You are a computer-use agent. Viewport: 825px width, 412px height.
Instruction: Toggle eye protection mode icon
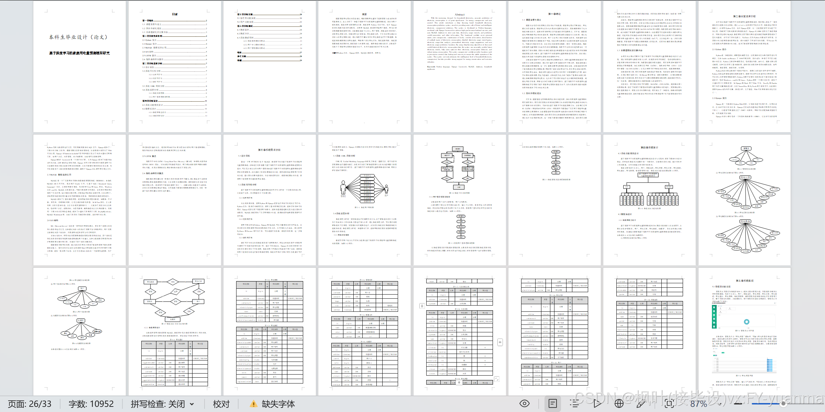(x=524, y=403)
